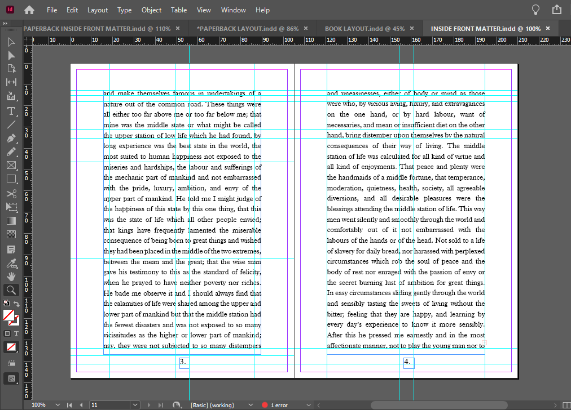
Task: Switch to BOOK LAYOUT.indd tab
Action: point(364,28)
